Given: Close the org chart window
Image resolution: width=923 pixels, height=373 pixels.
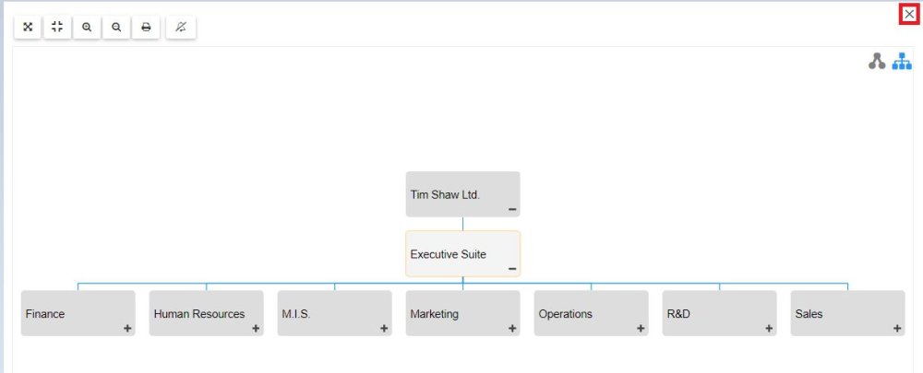Looking at the screenshot, I should point(909,14).
